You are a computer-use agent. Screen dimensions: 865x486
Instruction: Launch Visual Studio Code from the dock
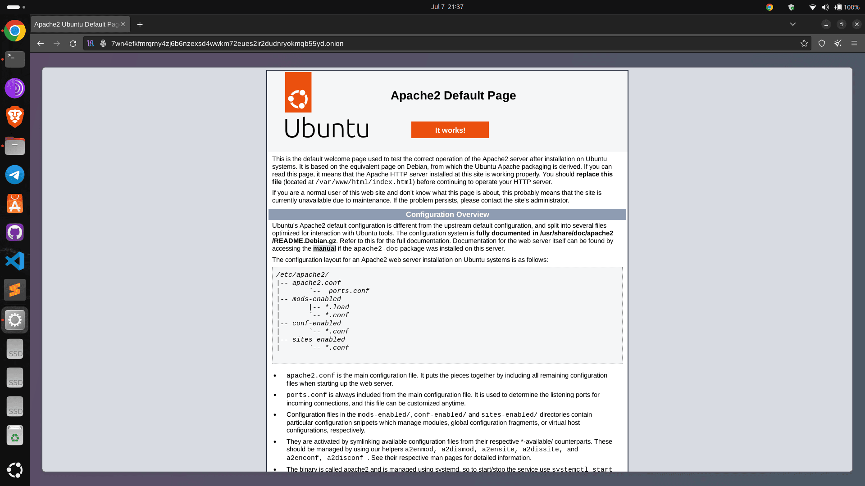(x=15, y=261)
